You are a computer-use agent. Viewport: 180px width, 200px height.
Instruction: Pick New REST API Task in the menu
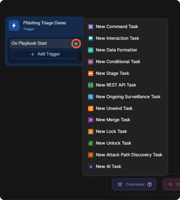point(125,85)
